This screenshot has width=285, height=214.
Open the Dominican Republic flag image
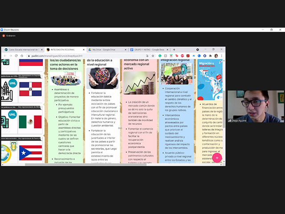coord(31,92)
